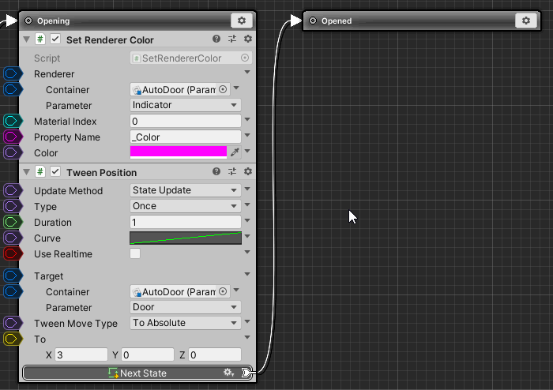Click the Tween Move Type input slot
Image resolution: width=553 pixels, height=390 pixels.
tap(13, 323)
